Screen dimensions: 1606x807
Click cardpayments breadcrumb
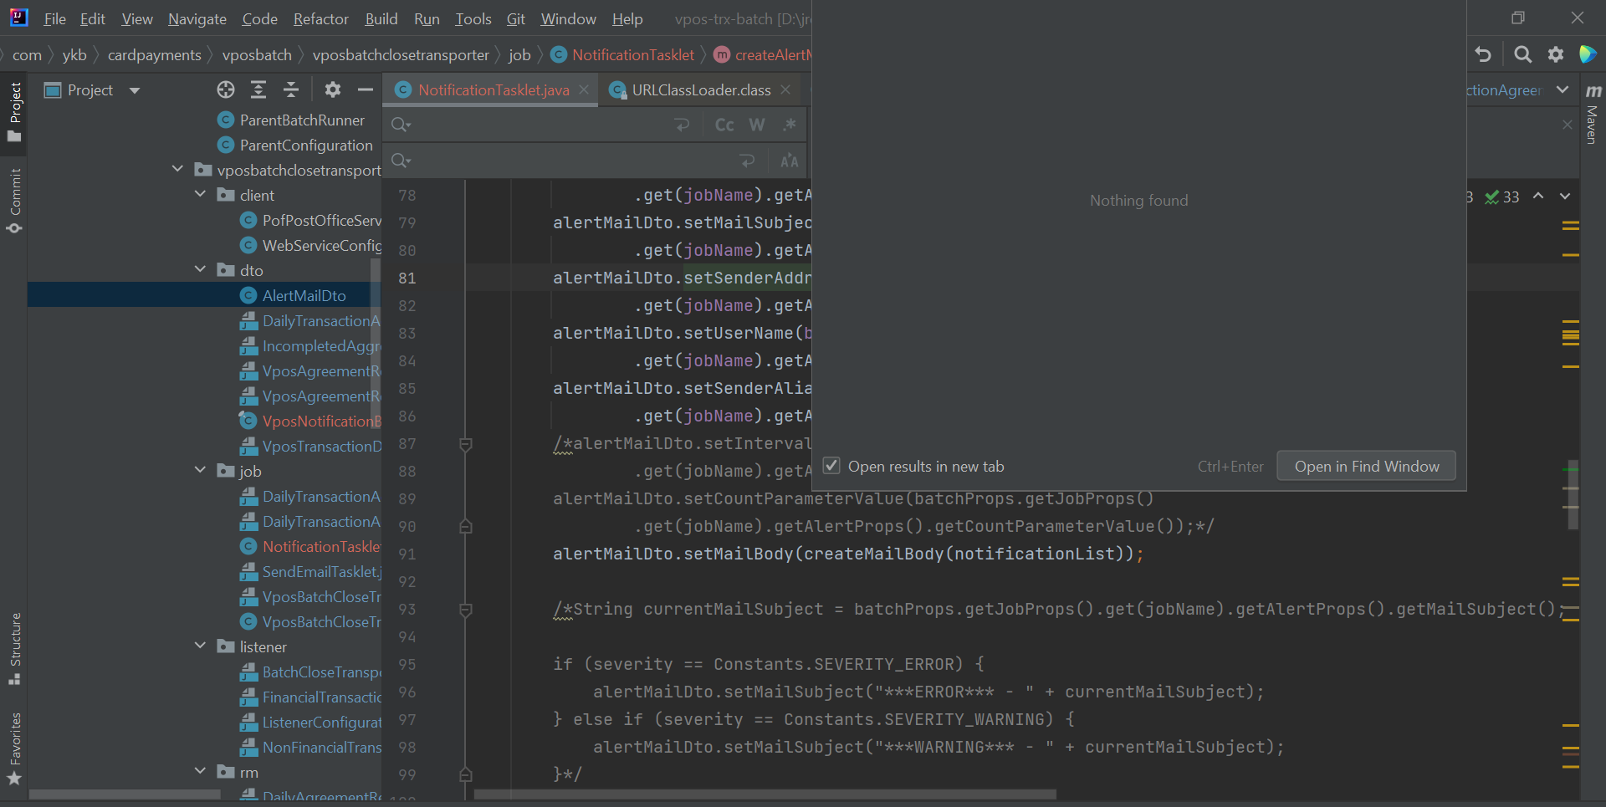pos(154,54)
